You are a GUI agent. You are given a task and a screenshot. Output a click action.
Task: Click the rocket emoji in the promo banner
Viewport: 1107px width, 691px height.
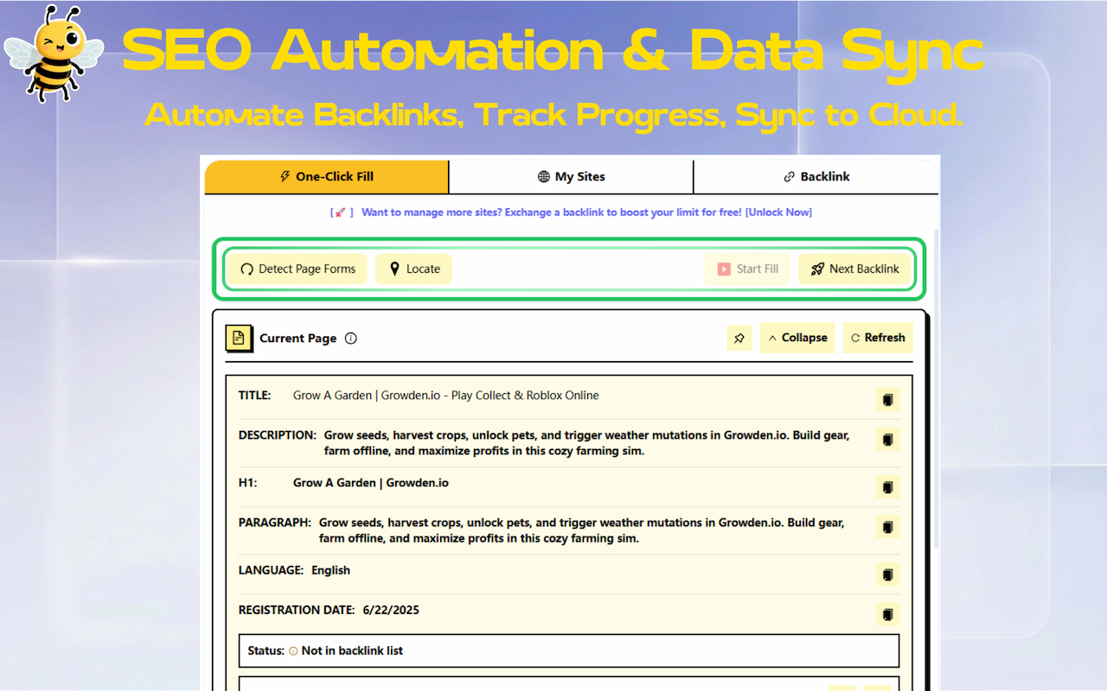pyautogui.click(x=342, y=212)
